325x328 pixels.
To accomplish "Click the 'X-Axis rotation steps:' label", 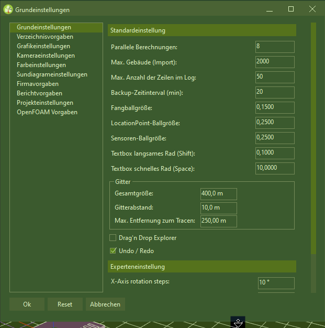I will point(140,281).
